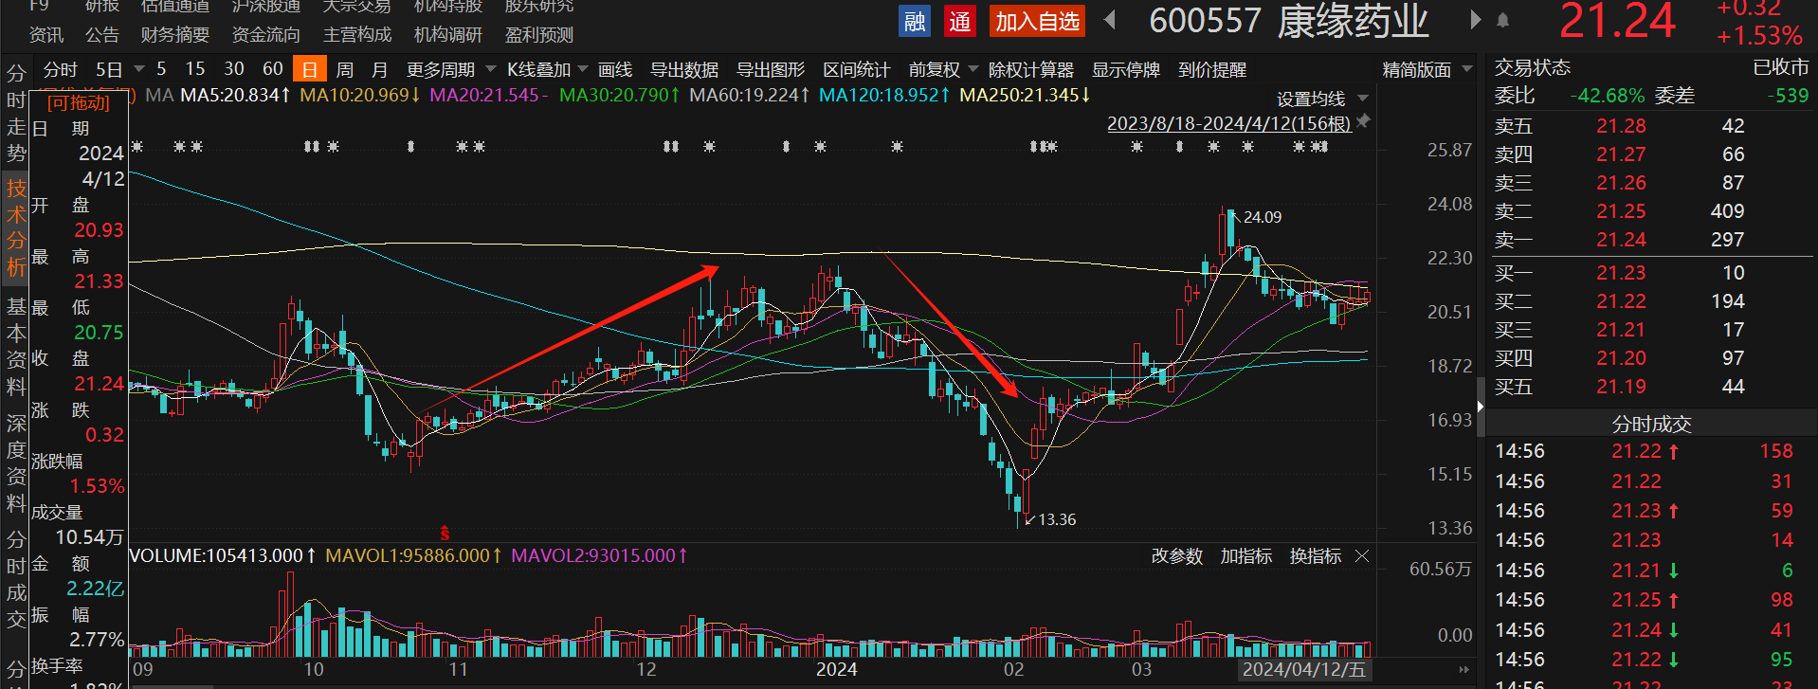Image resolution: width=1818 pixels, height=689 pixels.
Task: Click the 导出图形 button
Action: click(771, 69)
